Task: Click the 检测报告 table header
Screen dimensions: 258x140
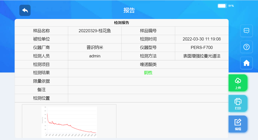Action: pos(121,23)
